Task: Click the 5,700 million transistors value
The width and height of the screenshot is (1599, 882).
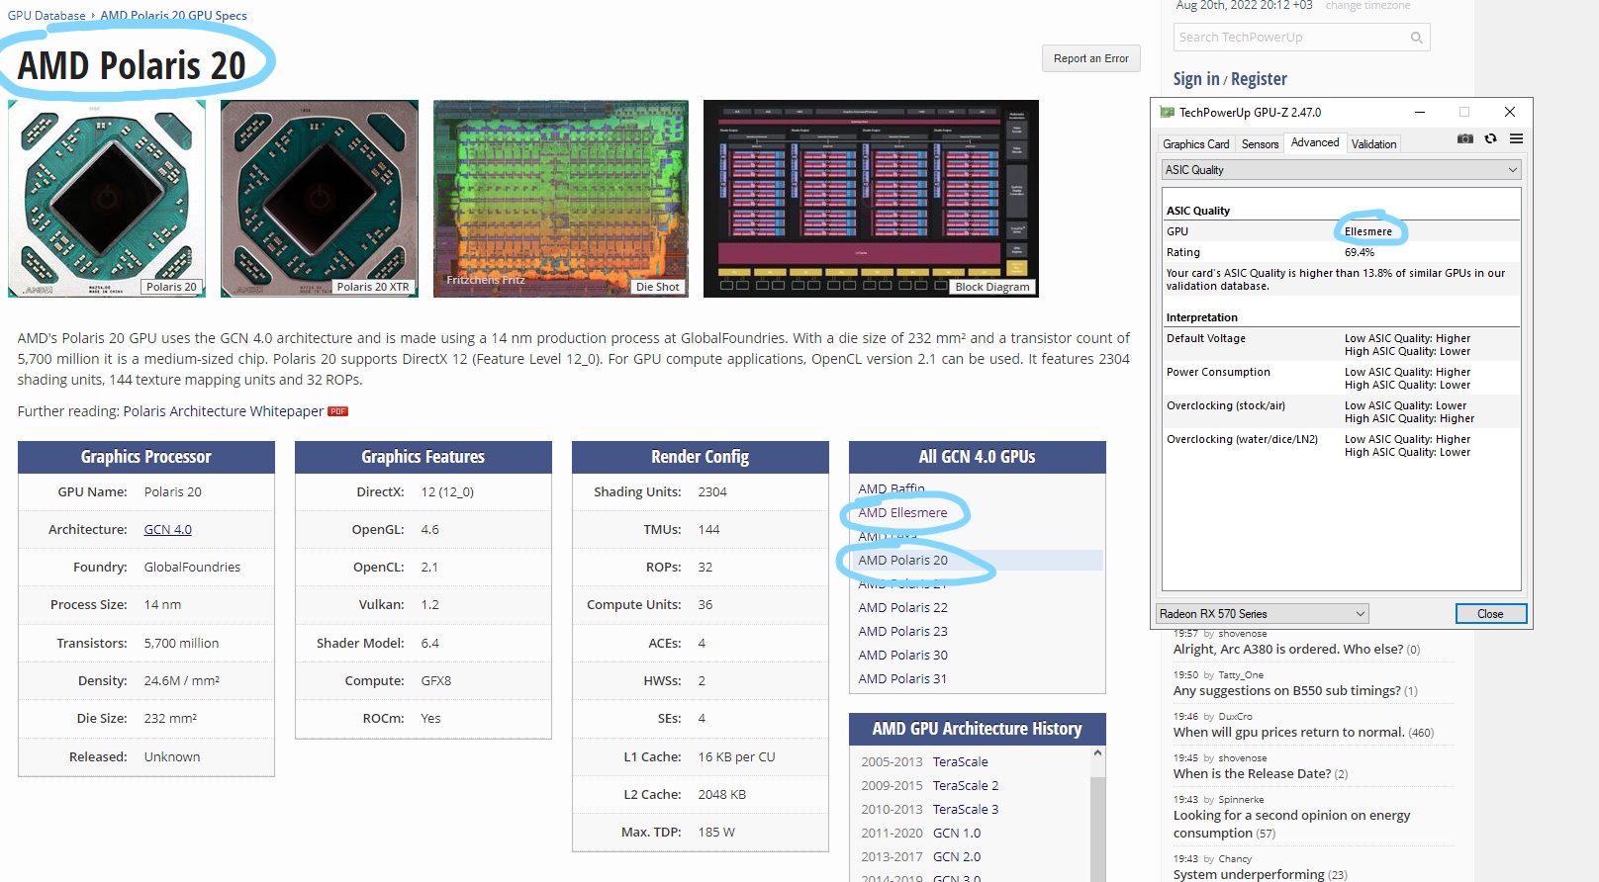Action: [x=181, y=644]
